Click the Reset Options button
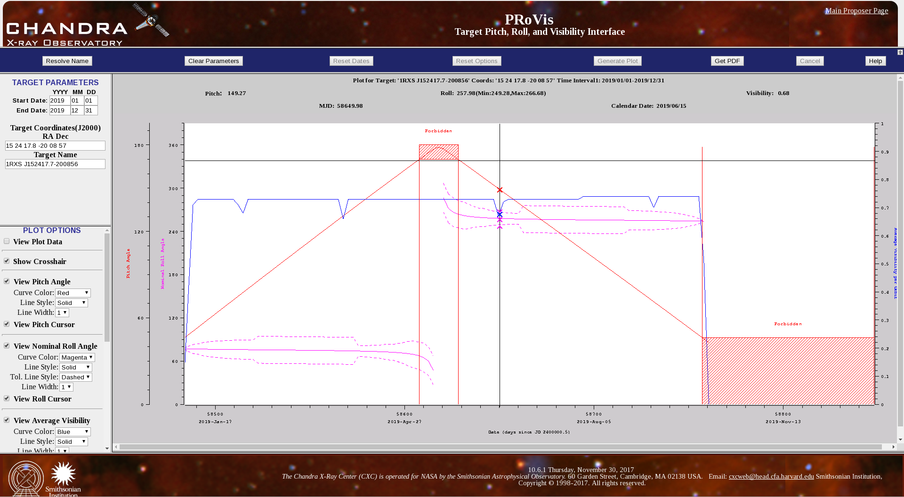904x497 pixels. click(477, 61)
